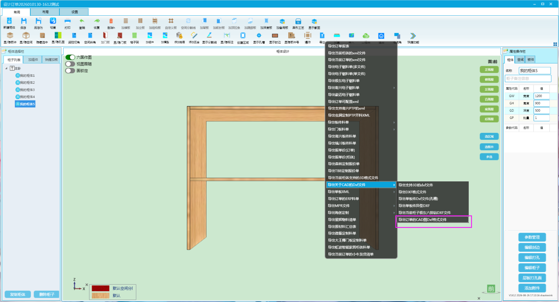The height and width of the screenshot is (302, 559).
Task: Click the 参数管理 button
Action: click(532, 237)
